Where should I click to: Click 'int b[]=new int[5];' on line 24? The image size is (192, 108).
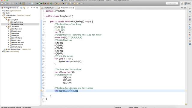coord(64,72)
